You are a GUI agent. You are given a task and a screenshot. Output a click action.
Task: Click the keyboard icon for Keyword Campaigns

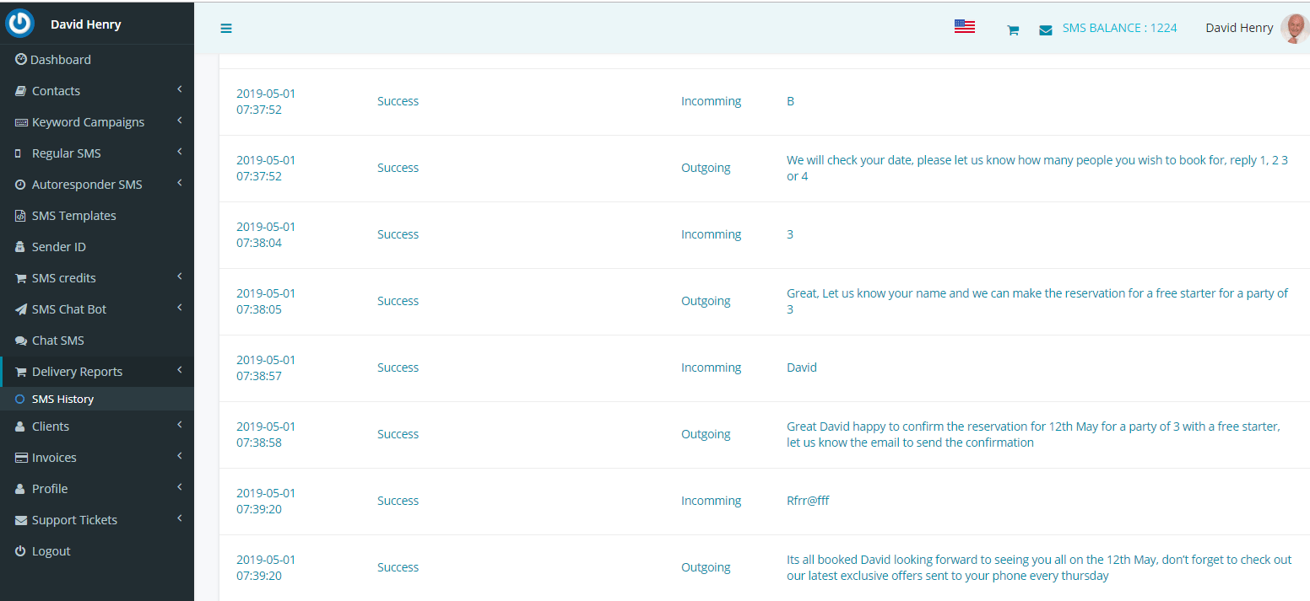[21, 122]
